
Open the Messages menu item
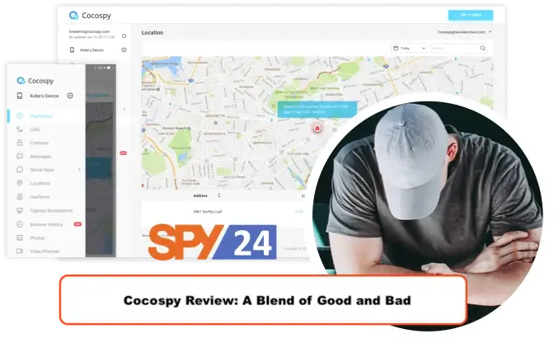[x=40, y=156]
